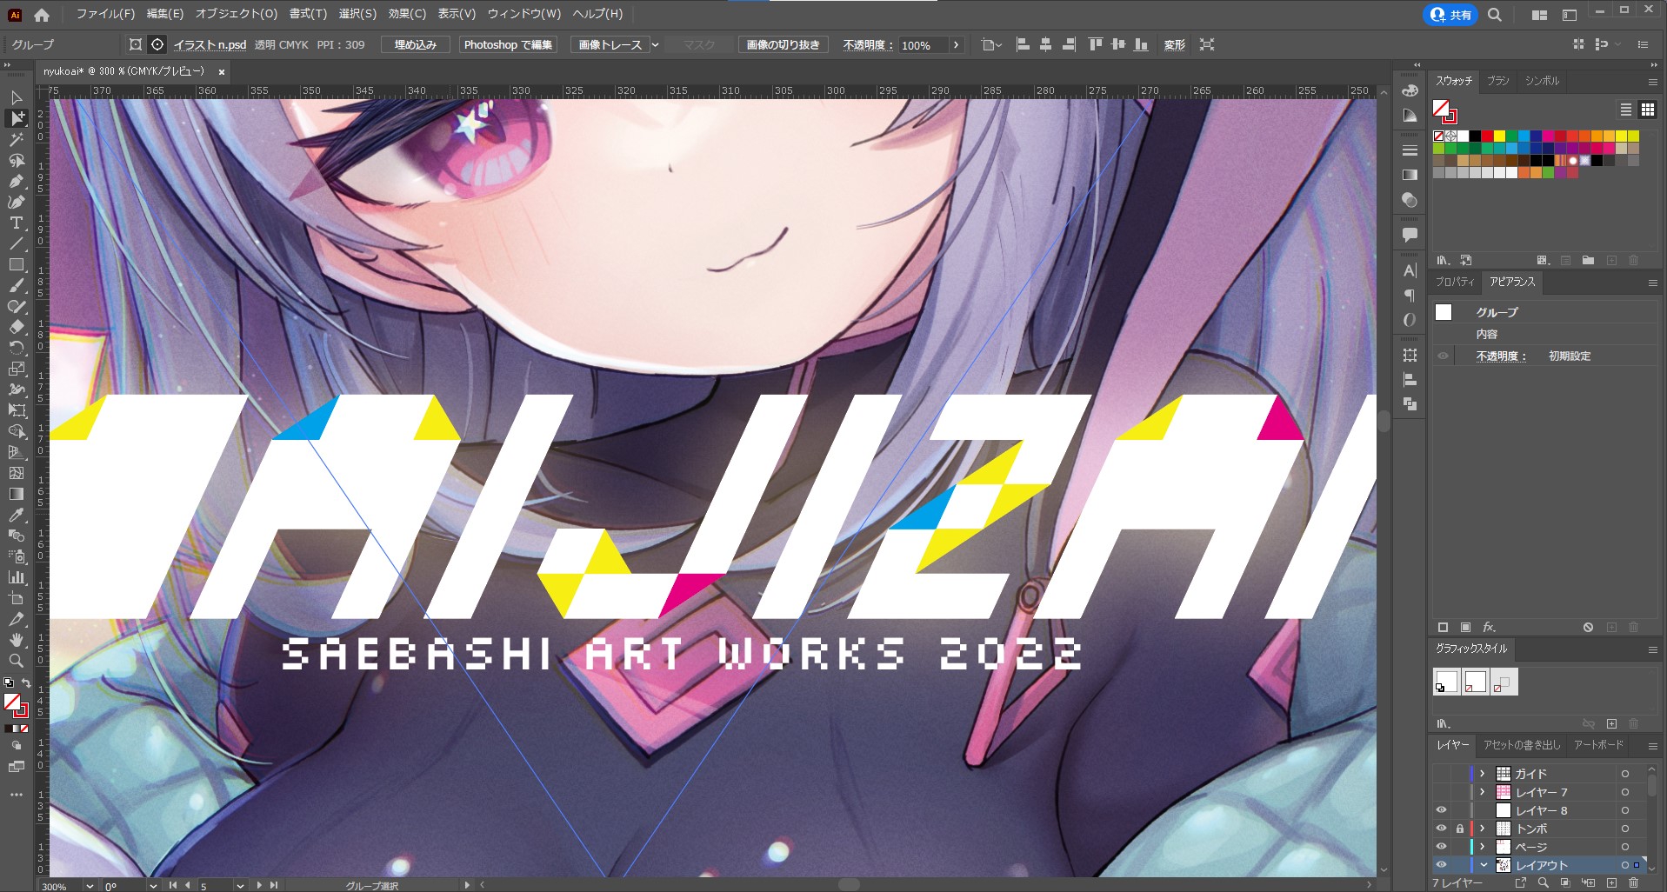Choose the yellow swatch in Swatches panel
Viewport: 1667px width, 892px height.
click(x=1499, y=136)
